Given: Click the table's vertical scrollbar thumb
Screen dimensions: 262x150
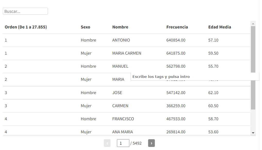Looking at the screenshot, I should pos(253,68).
